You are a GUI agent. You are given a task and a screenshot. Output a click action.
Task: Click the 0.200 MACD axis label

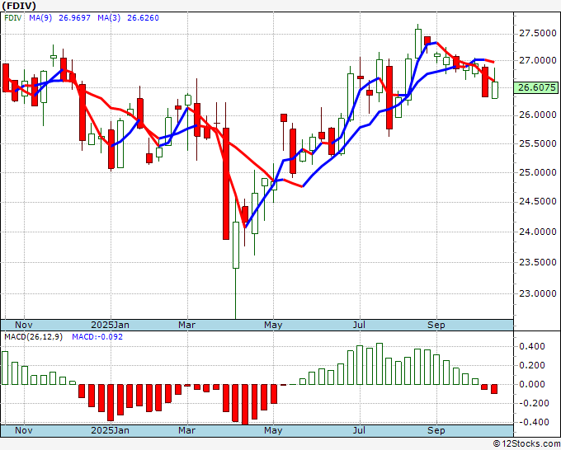point(533,365)
